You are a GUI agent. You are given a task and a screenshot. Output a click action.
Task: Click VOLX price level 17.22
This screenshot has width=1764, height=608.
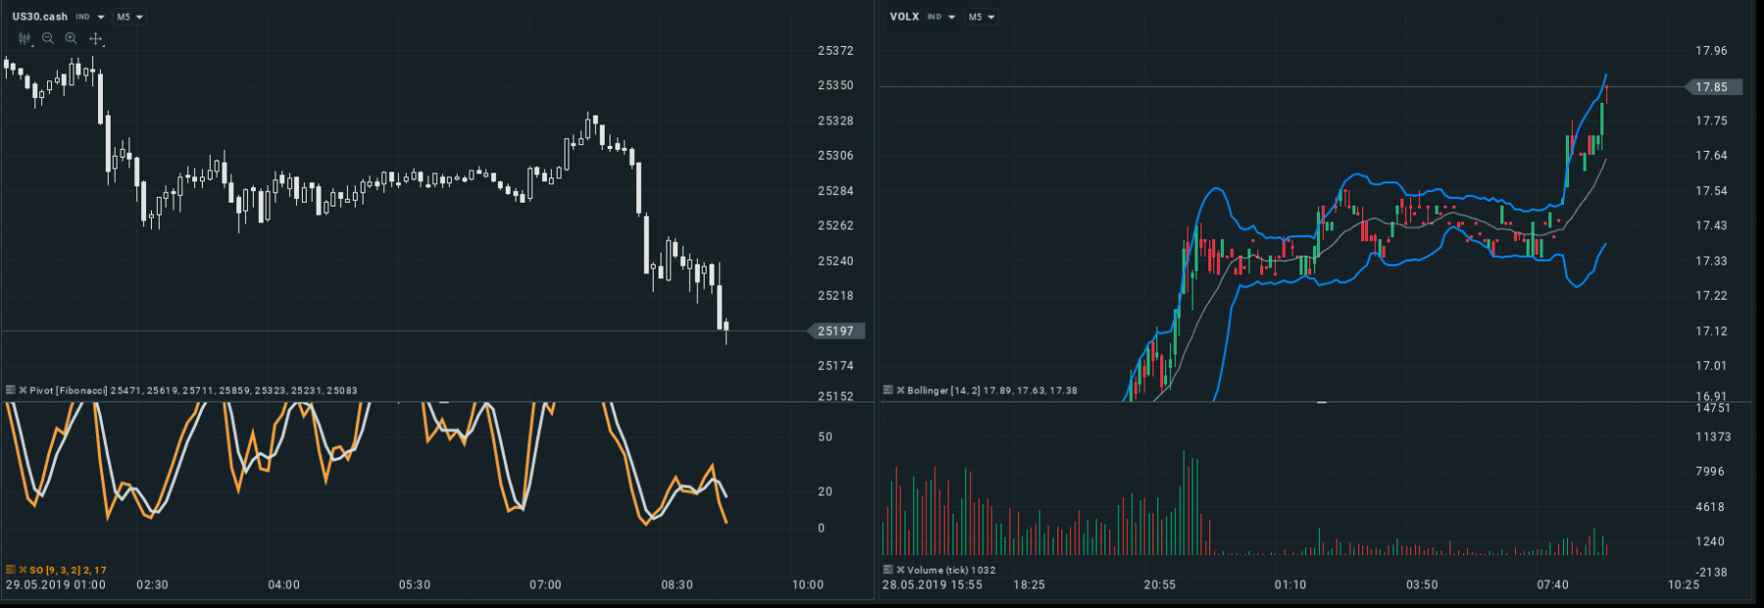[x=1712, y=296]
